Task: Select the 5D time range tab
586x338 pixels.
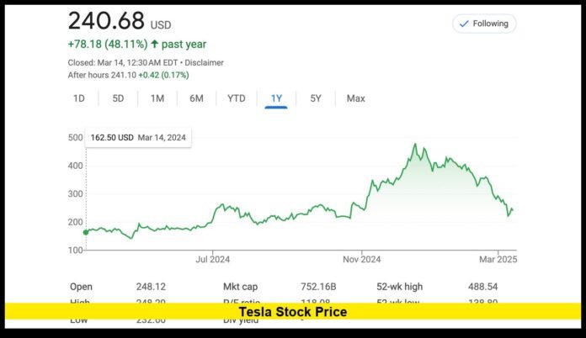Action: point(118,98)
